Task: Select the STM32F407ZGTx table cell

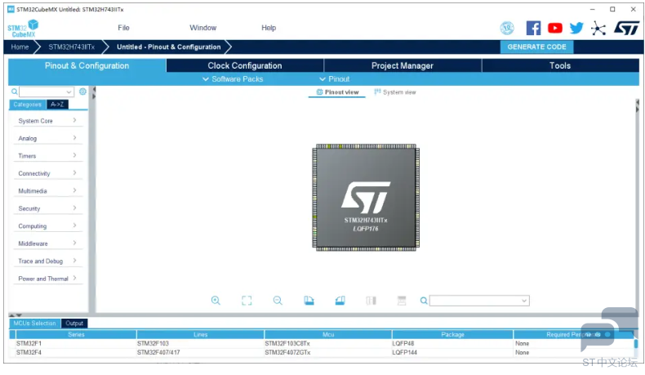Action: tap(328, 352)
